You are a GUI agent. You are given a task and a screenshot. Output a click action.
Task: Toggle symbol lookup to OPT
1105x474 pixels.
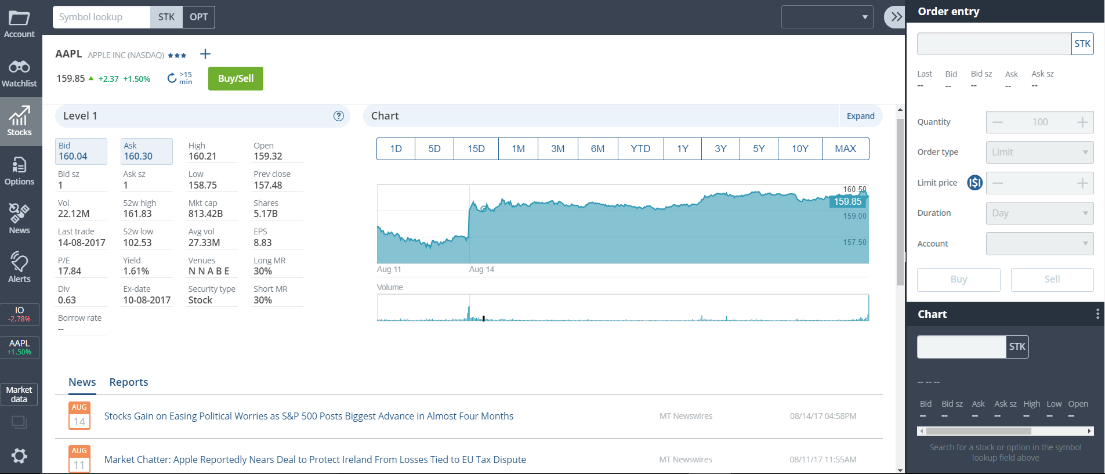[198, 17]
